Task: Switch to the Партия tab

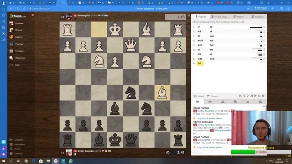Action: pos(201,17)
